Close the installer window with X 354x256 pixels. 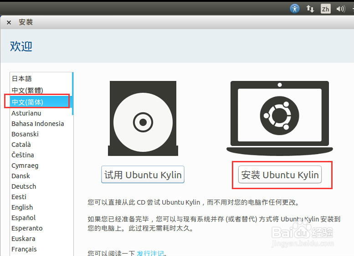9,22
